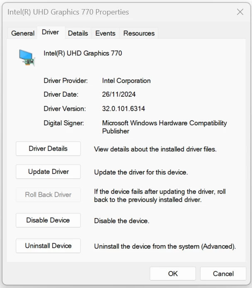Click the 'Digital Signer:' label
Image resolution: width=252 pixels, height=288 pixels.
coord(64,123)
